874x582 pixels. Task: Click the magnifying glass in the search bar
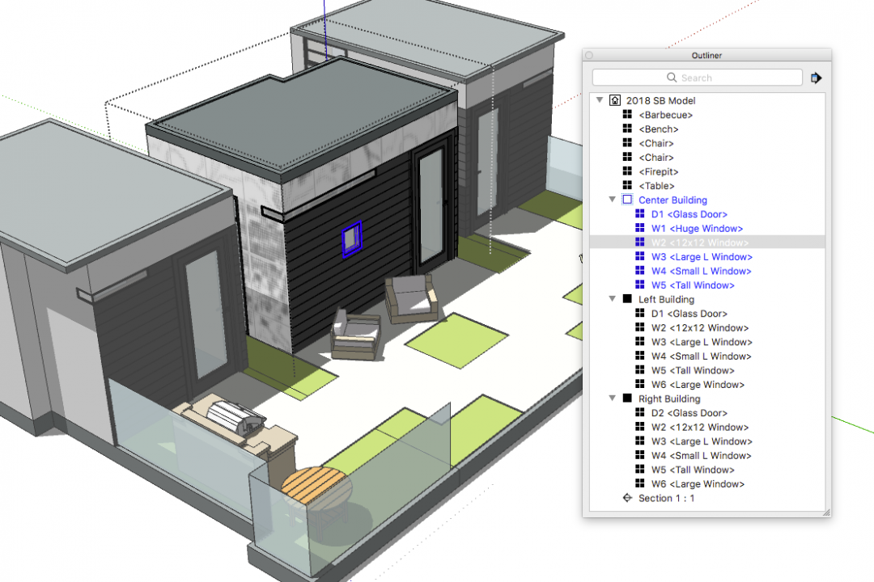point(672,77)
